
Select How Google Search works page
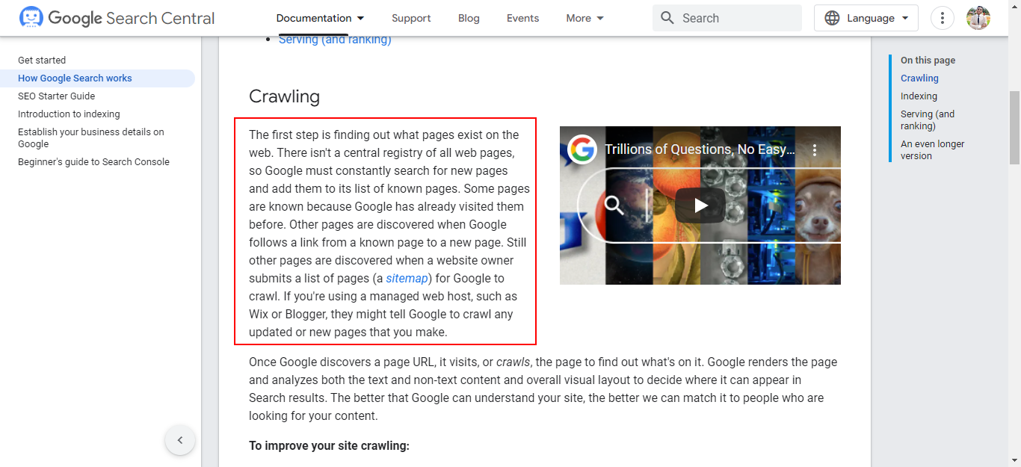pyautogui.click(x=75, y=78)
